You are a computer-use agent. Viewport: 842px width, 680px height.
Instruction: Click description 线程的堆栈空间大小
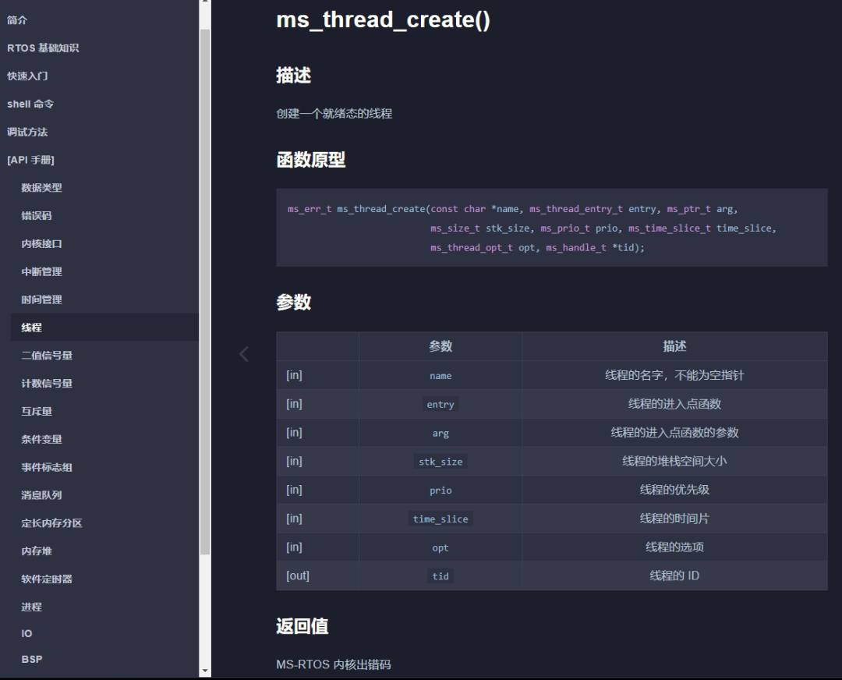tap(674, 462)
